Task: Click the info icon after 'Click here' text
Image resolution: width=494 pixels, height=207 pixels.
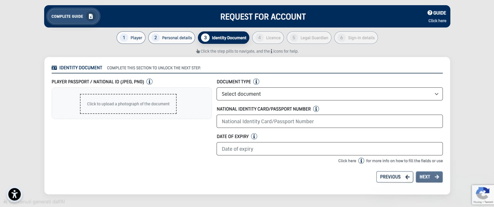Action: pyautogui.click(x=361, y=161)
